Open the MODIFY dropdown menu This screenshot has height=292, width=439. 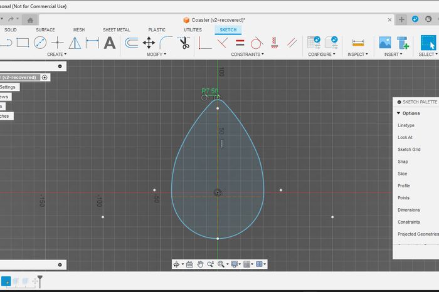157,55
